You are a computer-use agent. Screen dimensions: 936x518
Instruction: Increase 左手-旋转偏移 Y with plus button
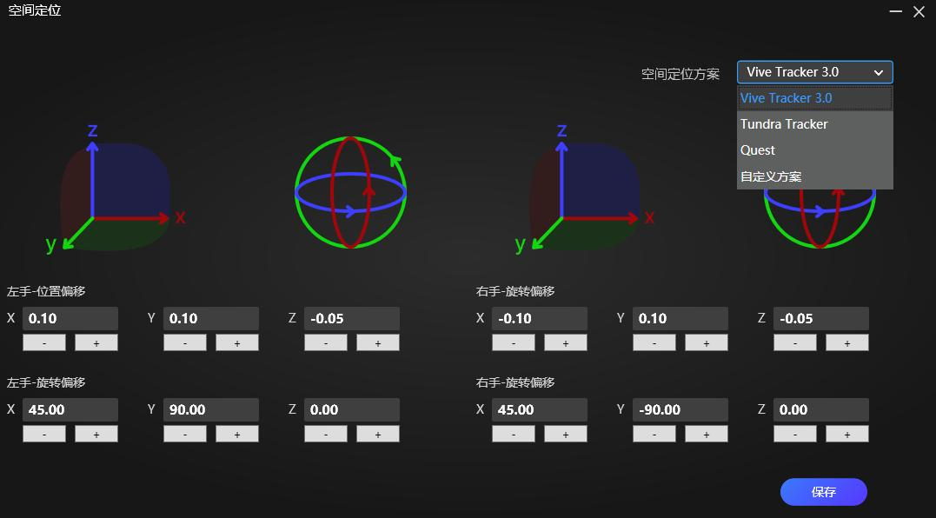pos(236,435)
